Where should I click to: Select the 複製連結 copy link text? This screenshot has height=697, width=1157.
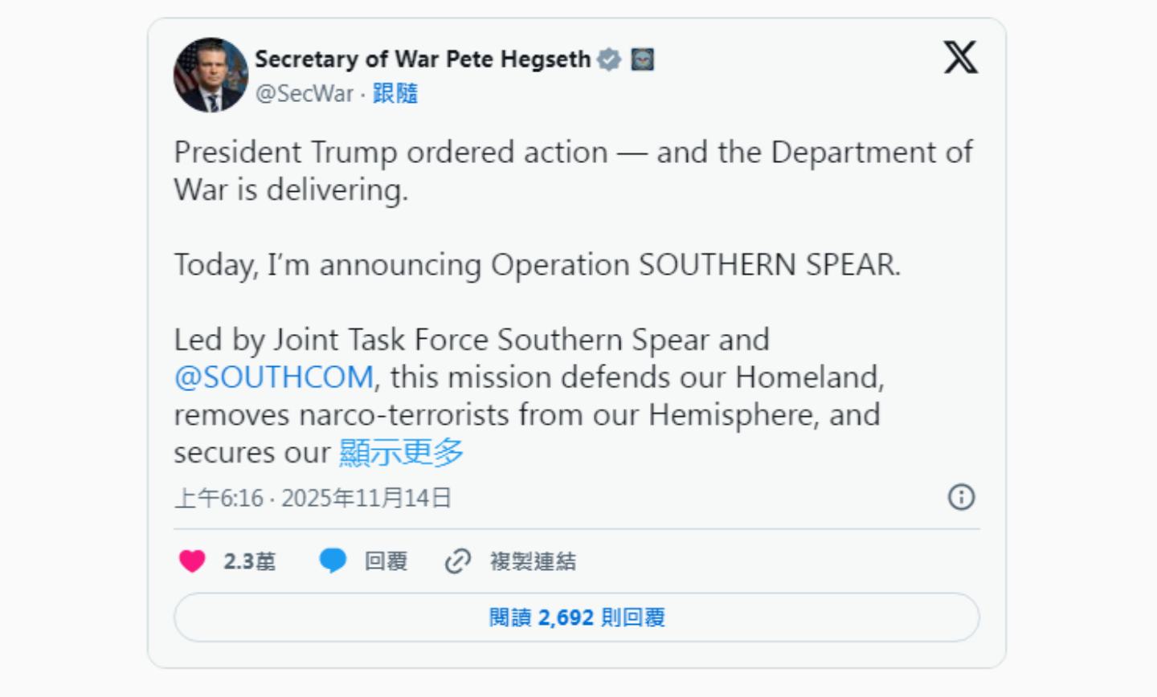(533, 560)
